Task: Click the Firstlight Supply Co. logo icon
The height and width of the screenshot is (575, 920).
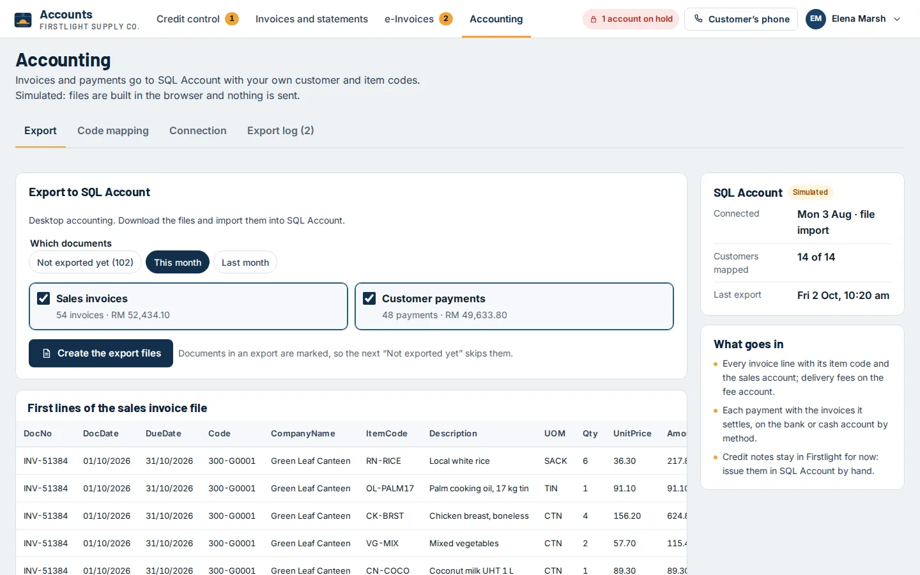Action: pyautogui.click(x=23, y=19)
